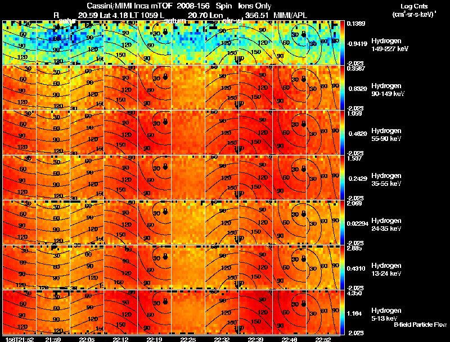Click the 2.885 color scale value
Image resolution: width=450 pixels, height=342 pixels.
point(354,248)
